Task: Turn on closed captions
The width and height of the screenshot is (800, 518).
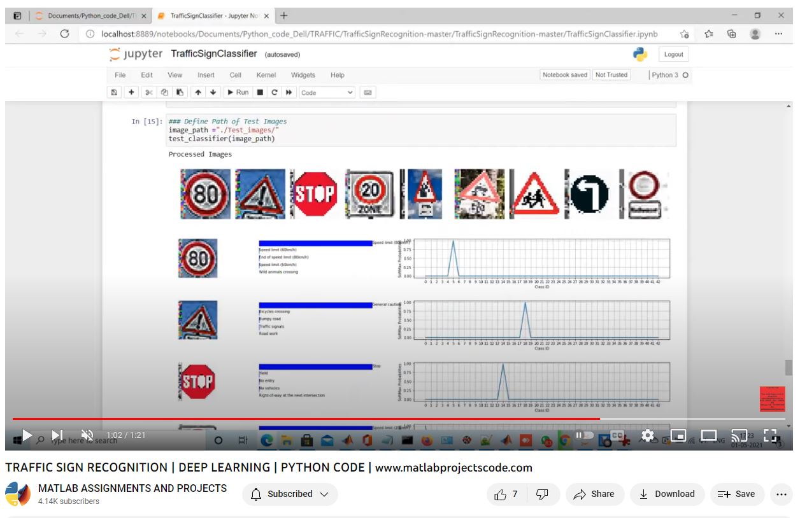Action: point(617,435)
